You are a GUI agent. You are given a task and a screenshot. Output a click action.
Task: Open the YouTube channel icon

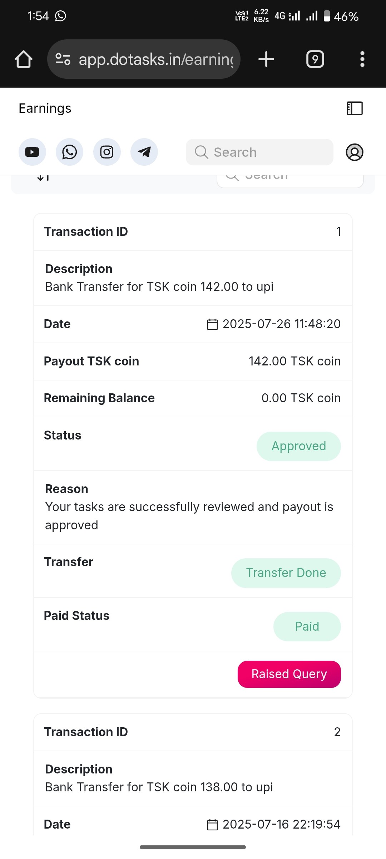(32, 152)
